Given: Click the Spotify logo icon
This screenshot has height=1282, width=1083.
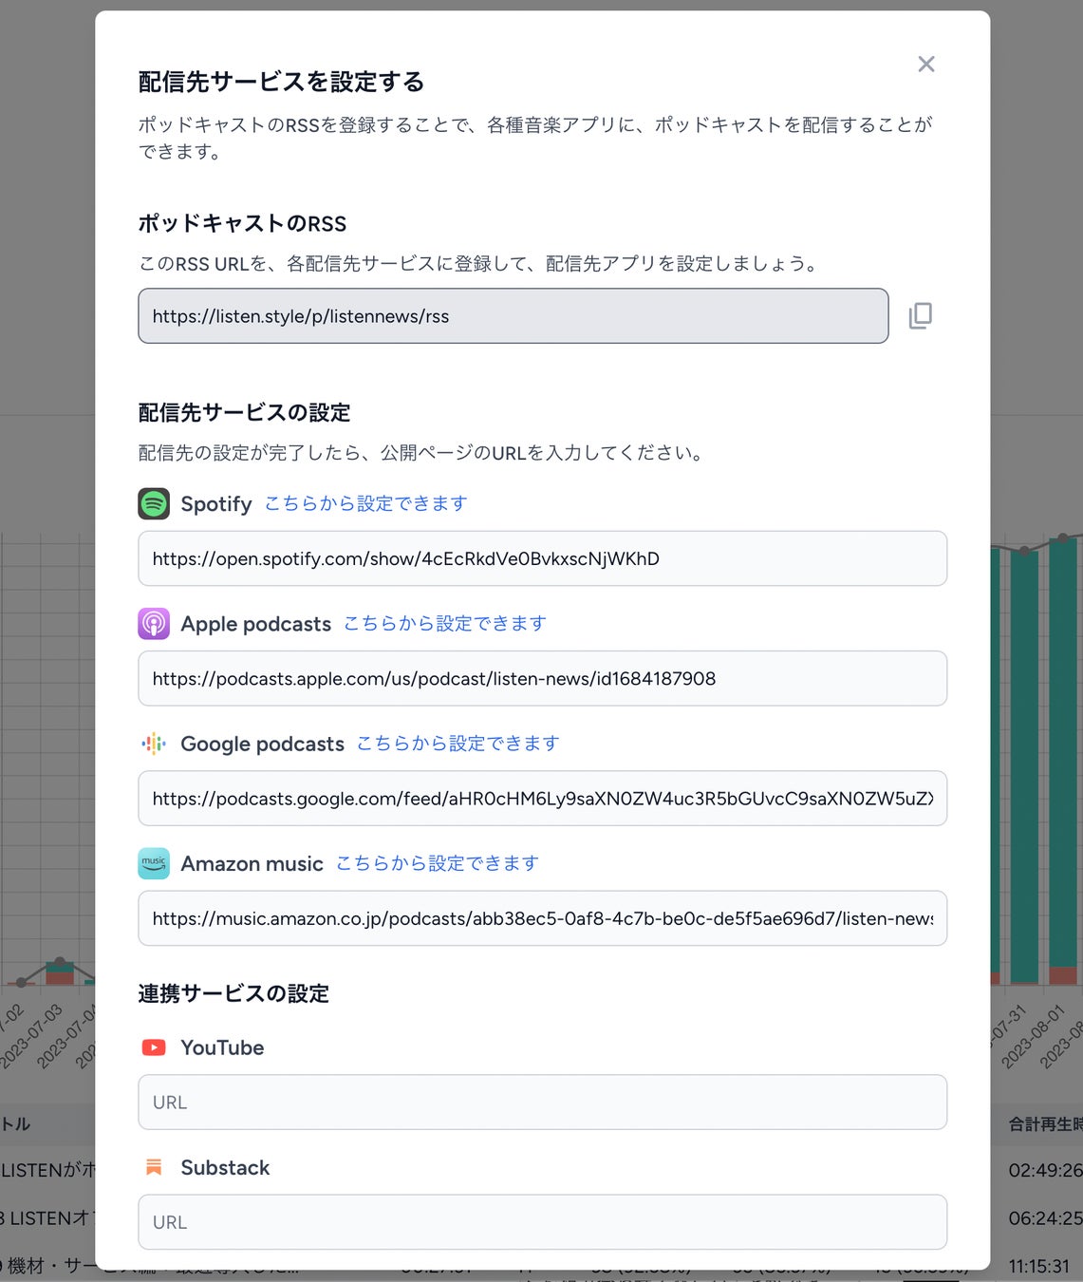Looking at the screenshot, I should tap(154, 504).
